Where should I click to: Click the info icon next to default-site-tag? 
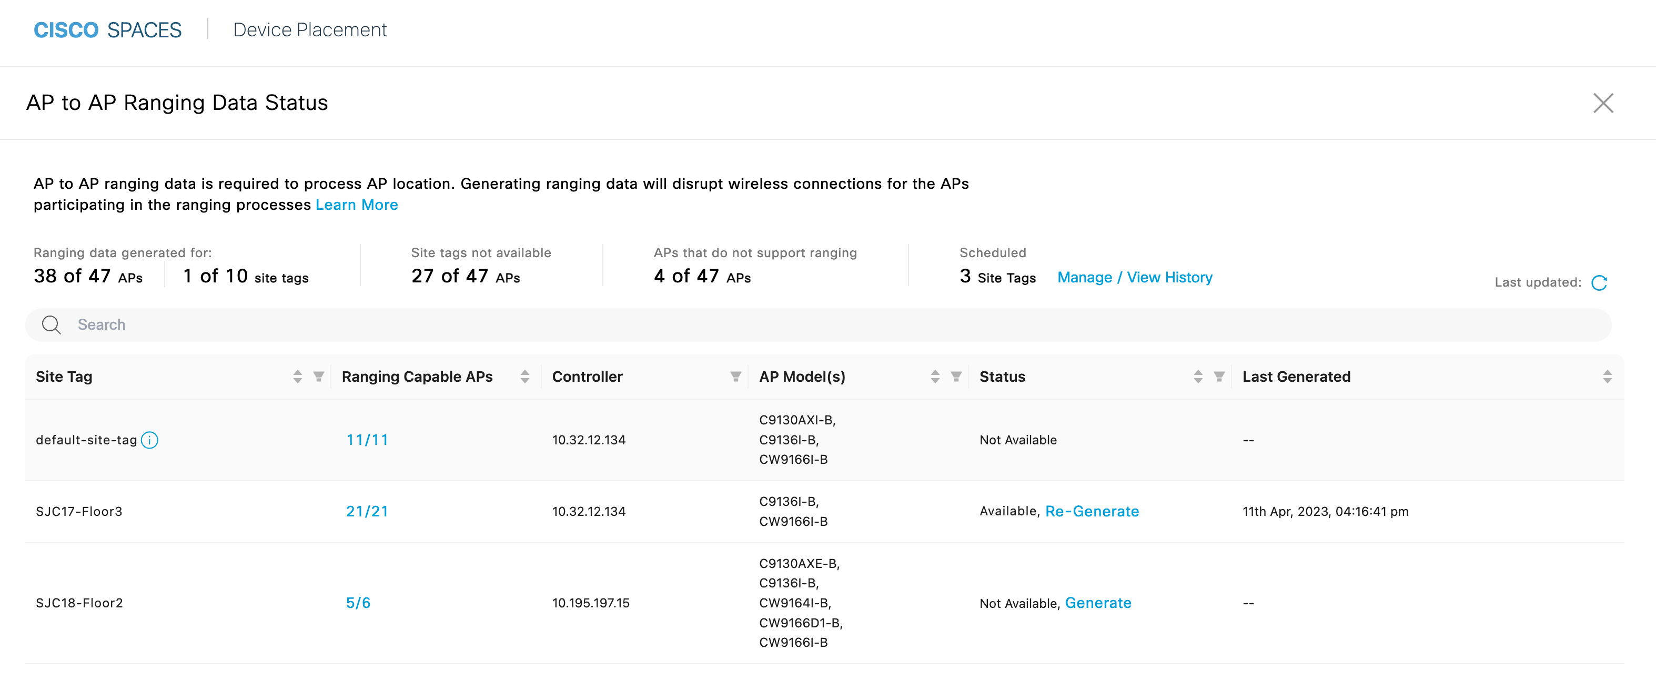click(150, 440)
